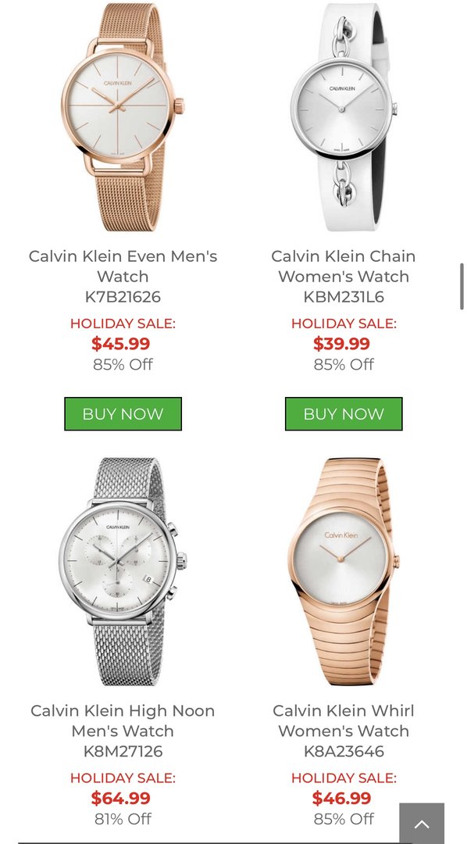Open Calvin Klein Chain Women's Watch title link
The image size is (467, 844).
[x=344, y=266]
